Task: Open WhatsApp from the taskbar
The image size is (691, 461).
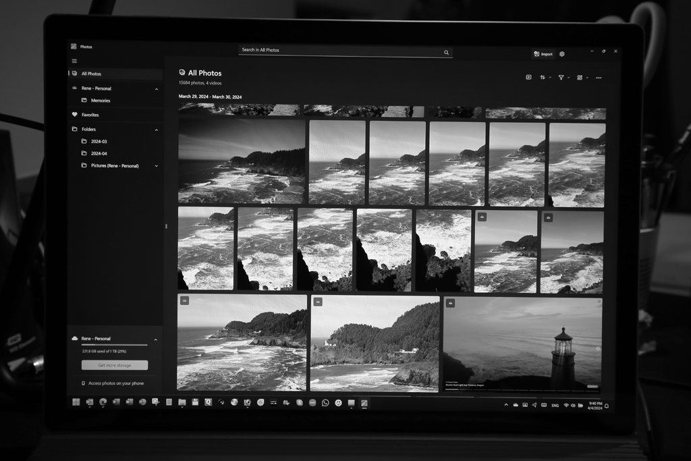Action: [x=325, y=402]
